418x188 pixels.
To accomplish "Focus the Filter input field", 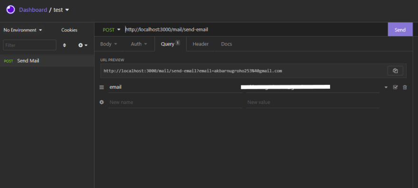I will (29, 45).
